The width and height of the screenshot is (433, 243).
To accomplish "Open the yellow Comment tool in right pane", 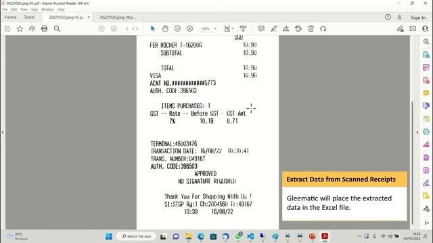I will (x=426, y=93).
